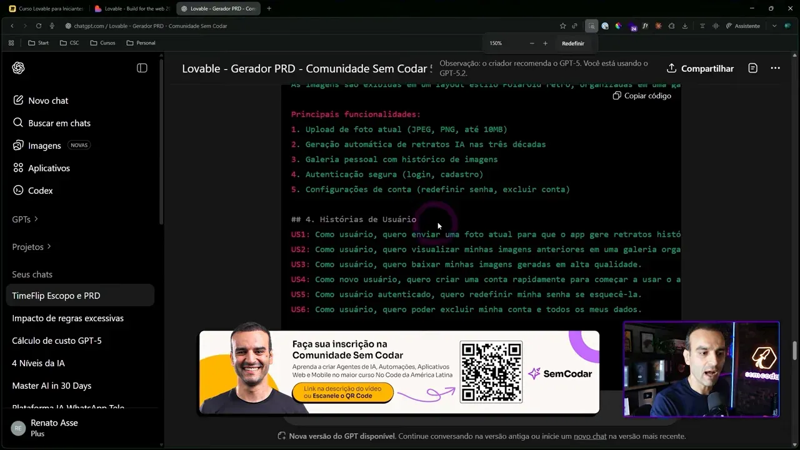Image resolution: width=800 pixels, height=450 pixels.
Task: Open Buscar em chats search
Action: (x=59, y=123)
